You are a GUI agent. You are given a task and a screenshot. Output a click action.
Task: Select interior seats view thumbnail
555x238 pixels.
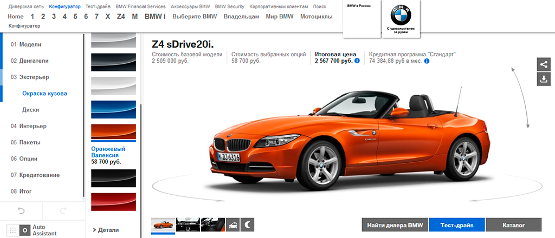click(x=212, y=224)
